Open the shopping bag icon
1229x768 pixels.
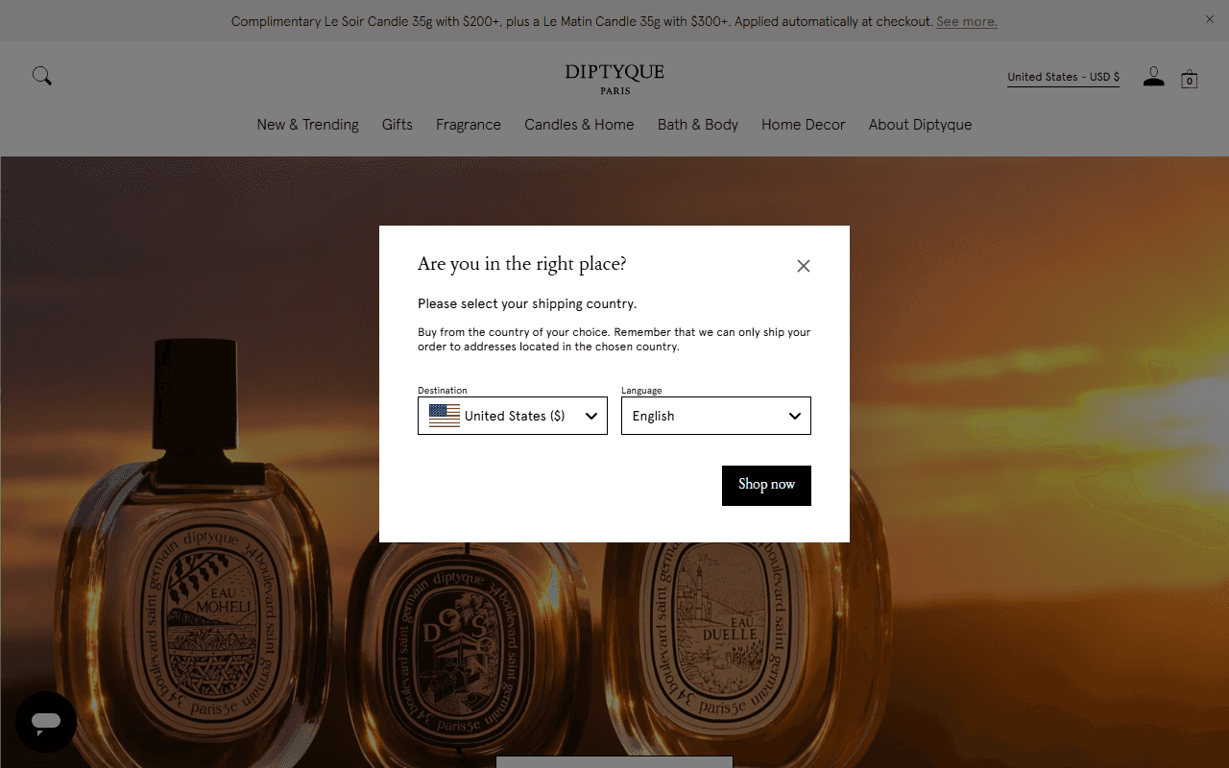(1189, 79)
